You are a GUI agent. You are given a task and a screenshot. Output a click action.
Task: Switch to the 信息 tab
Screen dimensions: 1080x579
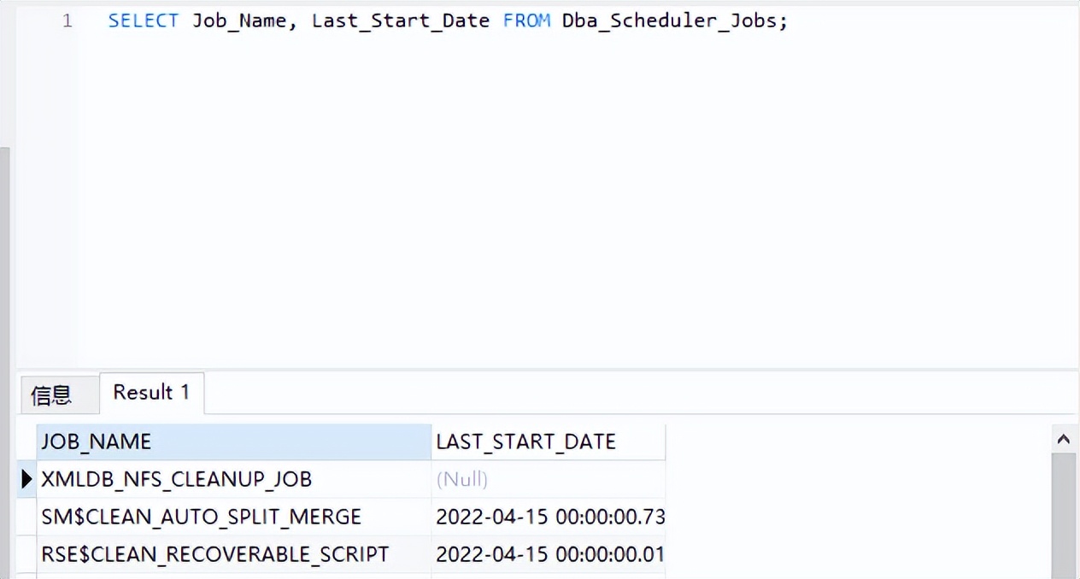point(51,395)
